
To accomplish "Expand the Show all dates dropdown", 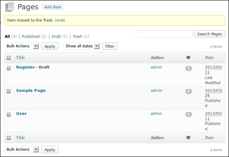I will [x=82, y=46].
